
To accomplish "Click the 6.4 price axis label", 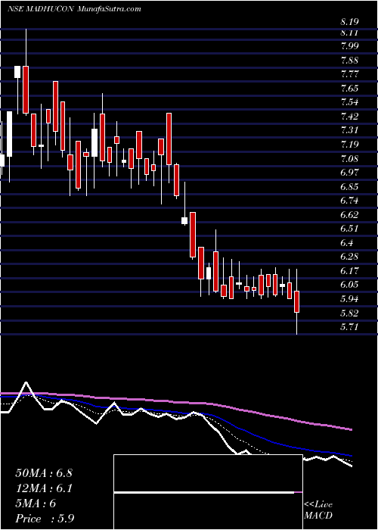I will click(347, 243).
